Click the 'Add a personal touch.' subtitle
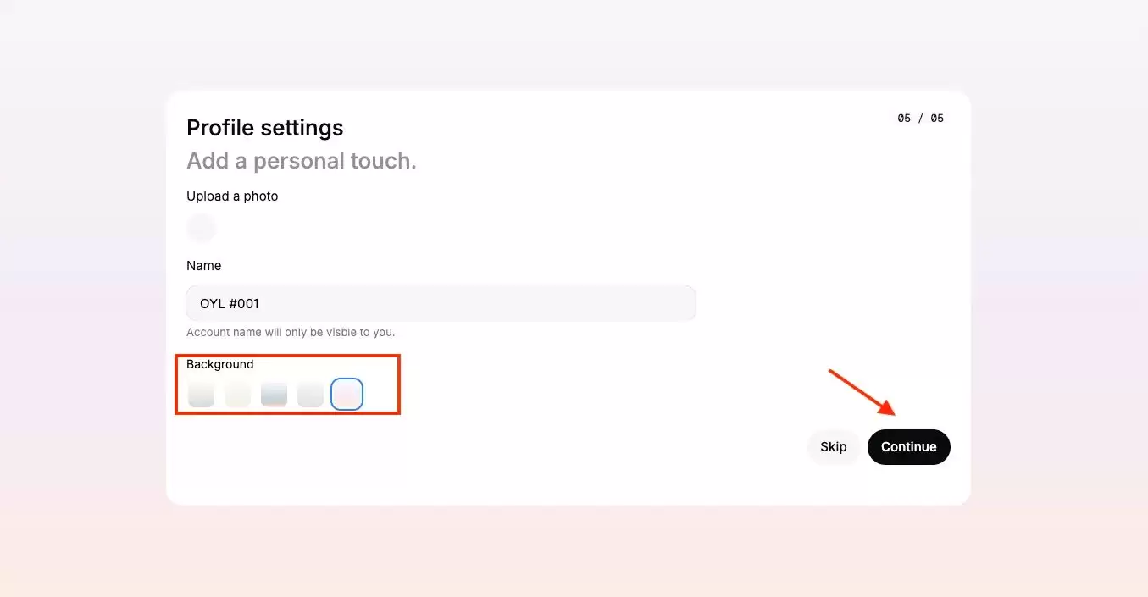Viewport: 1148px width, 597px height. pyautogui.click(x=301, y=161)
